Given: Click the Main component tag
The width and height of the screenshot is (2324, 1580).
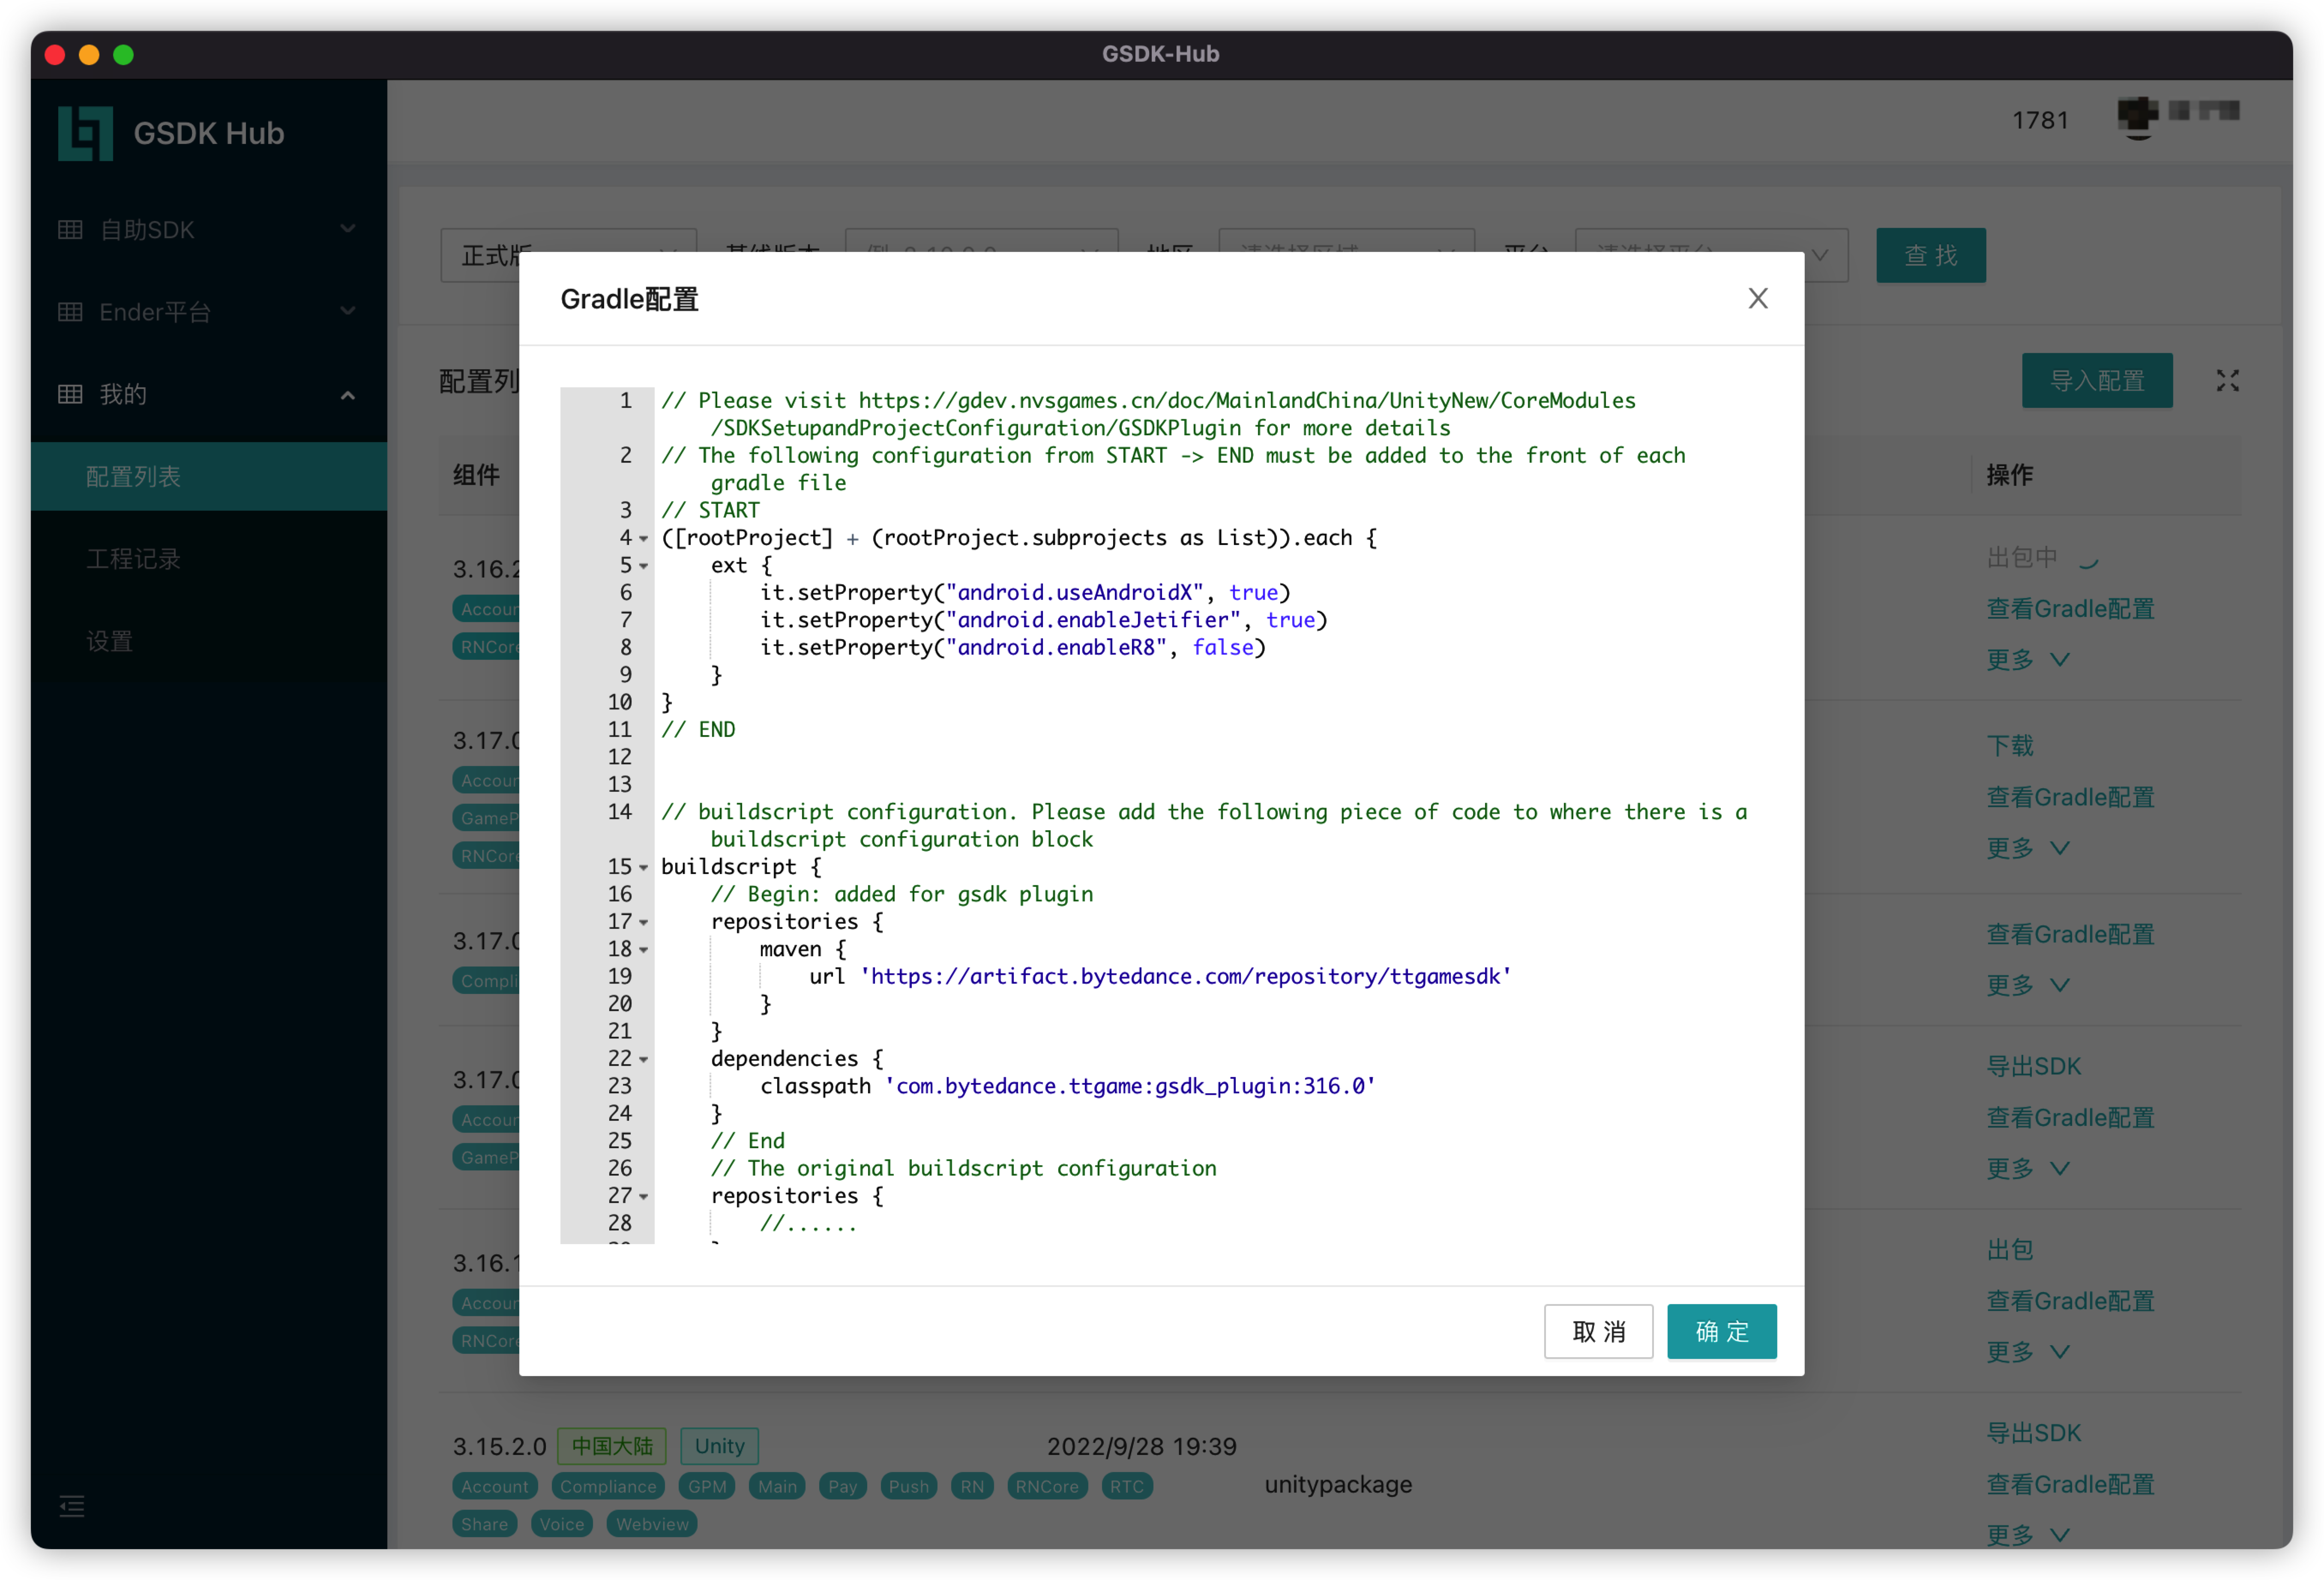Looking at the screenshot, I should click(x=777, y=1486).
